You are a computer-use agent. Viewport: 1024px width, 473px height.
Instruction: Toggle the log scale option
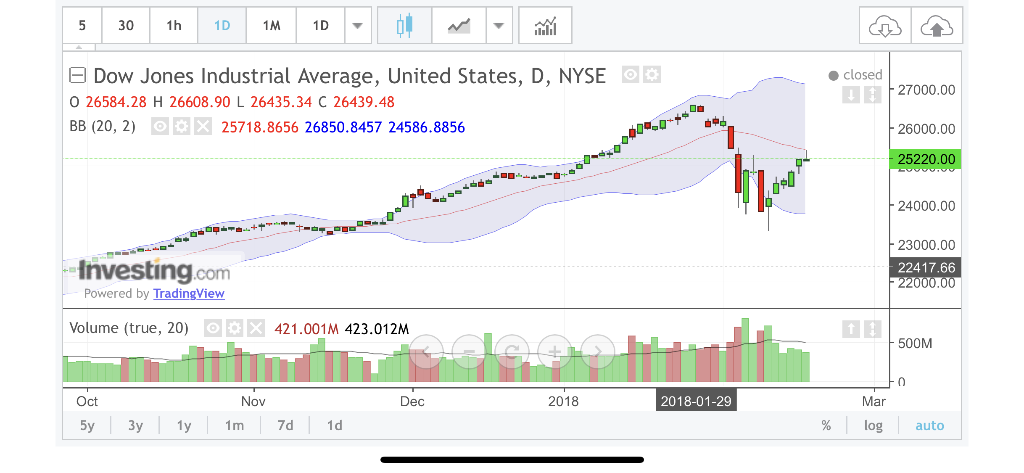click(873, 425)
